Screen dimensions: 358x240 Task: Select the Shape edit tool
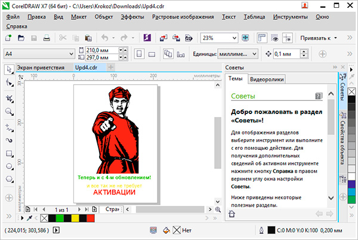click(9, 82)
